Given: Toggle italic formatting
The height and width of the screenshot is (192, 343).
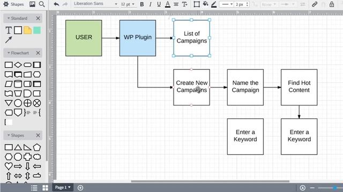Looking at the screenshot, I should pyautogui.click(x=150, y=4).
